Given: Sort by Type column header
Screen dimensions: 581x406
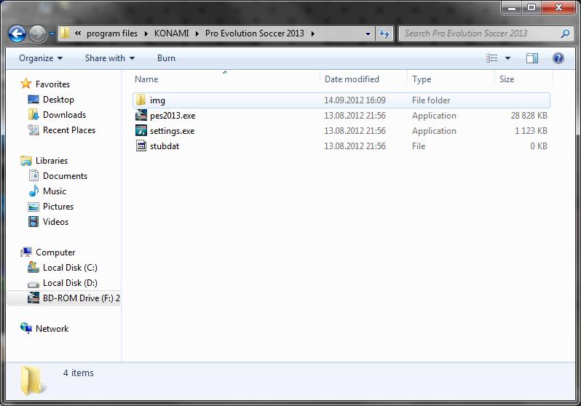Looking at the screenshot, I should pos(422,79).
